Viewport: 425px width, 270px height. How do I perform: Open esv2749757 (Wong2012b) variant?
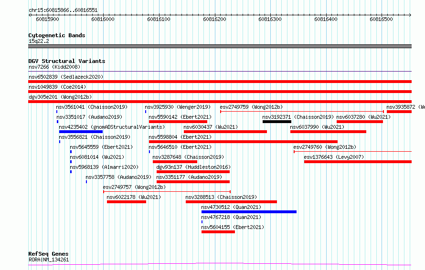[134, 187]
